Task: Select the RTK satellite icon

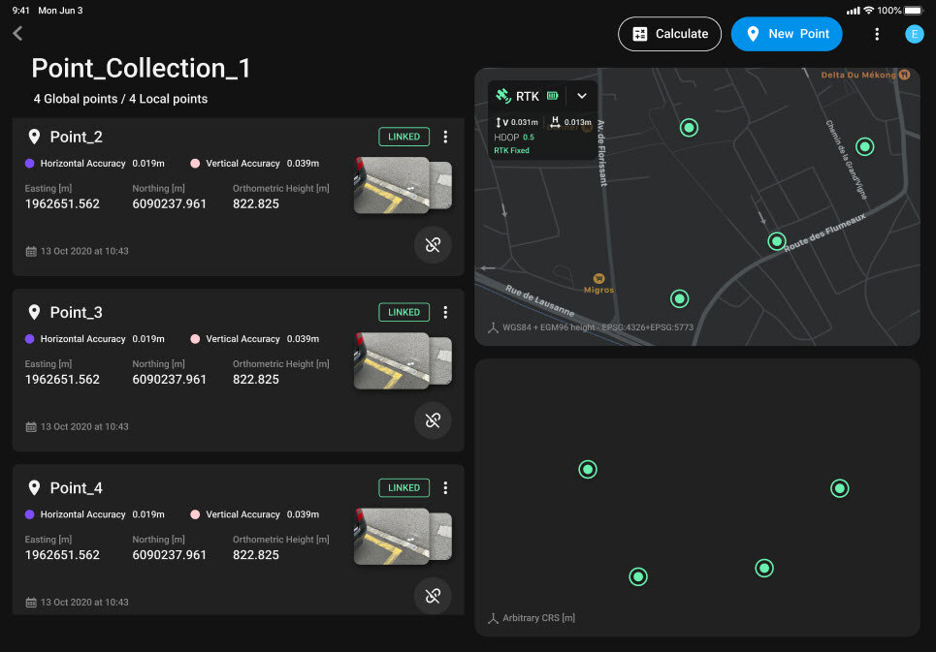Action: 502,96
